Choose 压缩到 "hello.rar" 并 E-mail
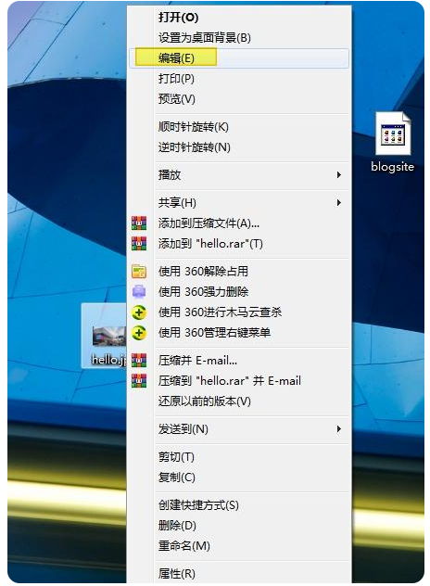 239,381
